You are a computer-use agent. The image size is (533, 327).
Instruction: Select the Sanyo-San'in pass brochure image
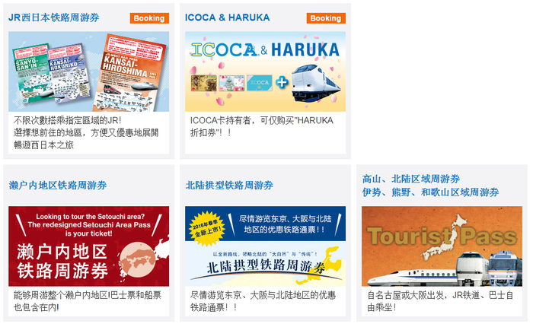(x=31, y=73)
